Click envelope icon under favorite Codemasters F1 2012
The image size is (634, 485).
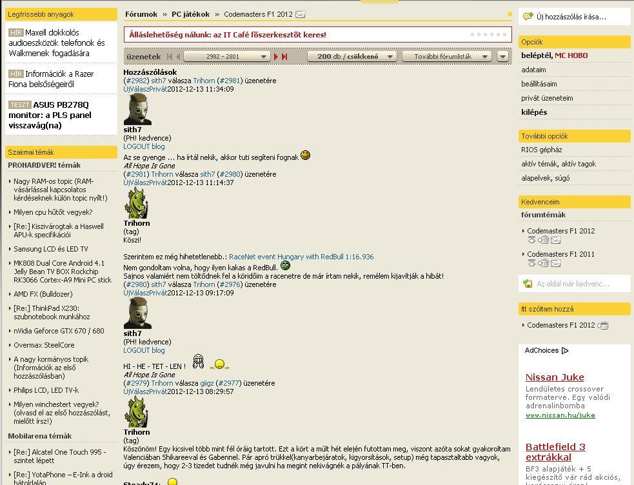coord(555,240)
